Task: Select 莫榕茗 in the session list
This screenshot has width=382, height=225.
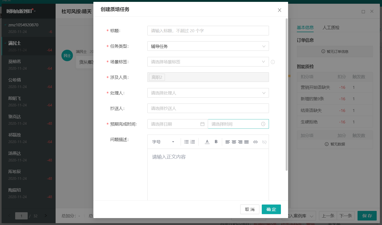Action: click(x=28, y=65)
